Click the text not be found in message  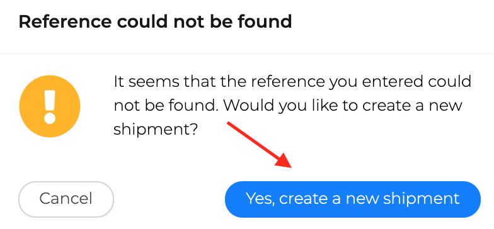[166, 106]
